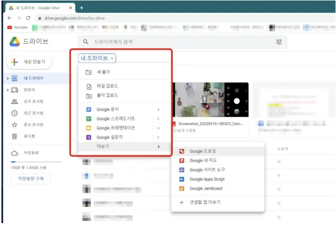Click the address bar URL
The width and height of the screenshot is (336, 237).
(75, 18)
